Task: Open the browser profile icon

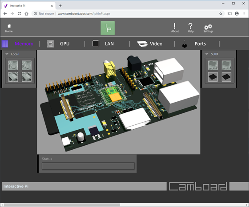Action: coord(237,14)
